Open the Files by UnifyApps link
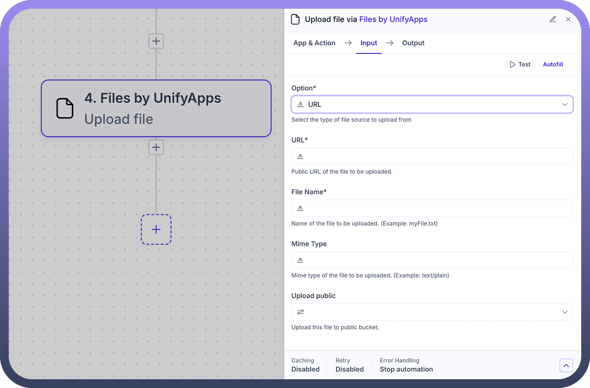Viewport: 590px width, 388px height. (x=393, y=19)
